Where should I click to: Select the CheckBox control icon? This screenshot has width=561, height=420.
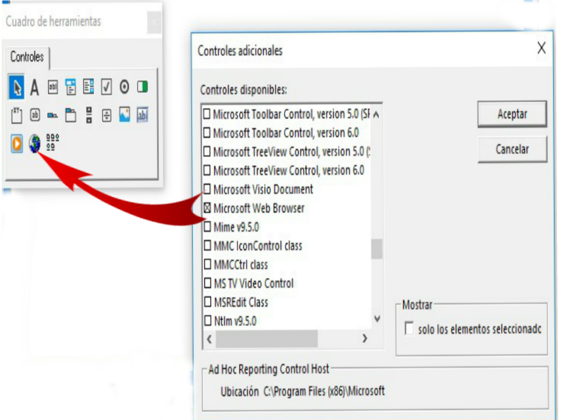(106, 87)
